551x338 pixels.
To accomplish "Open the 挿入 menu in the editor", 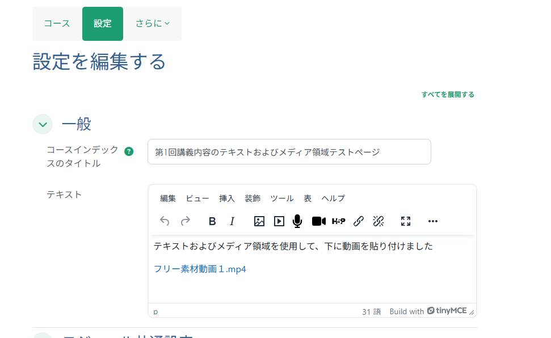I will click(227, 198).
